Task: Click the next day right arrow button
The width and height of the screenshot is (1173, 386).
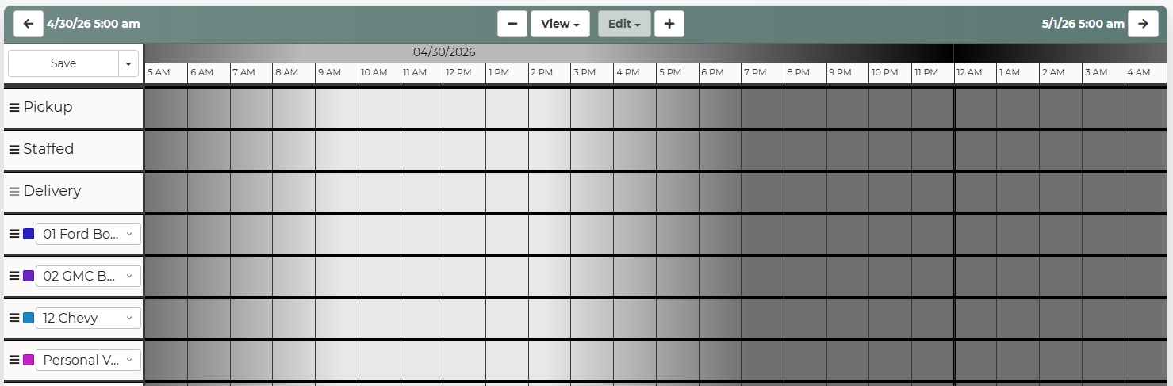Action: 1143,24
